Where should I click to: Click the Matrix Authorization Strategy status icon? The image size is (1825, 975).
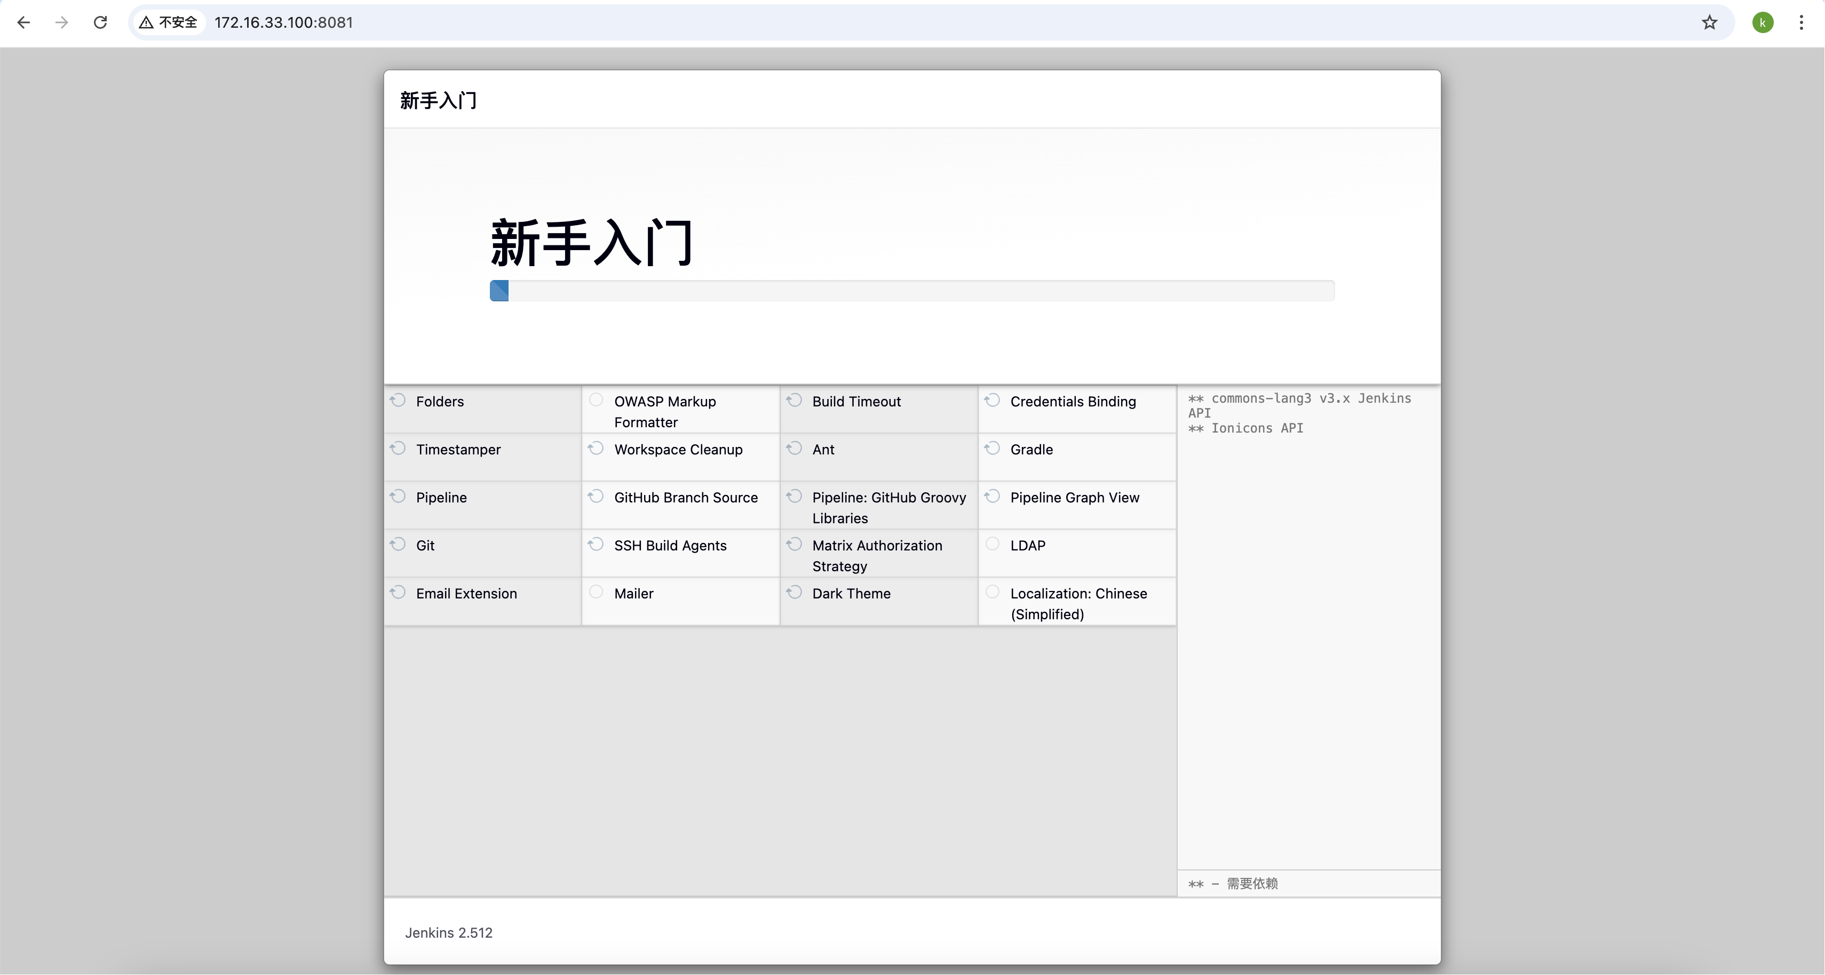tap(794, 545)
